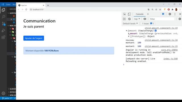Open the top context dropdown
Viewport: 182px width, 102px height.
coord(137,19)
